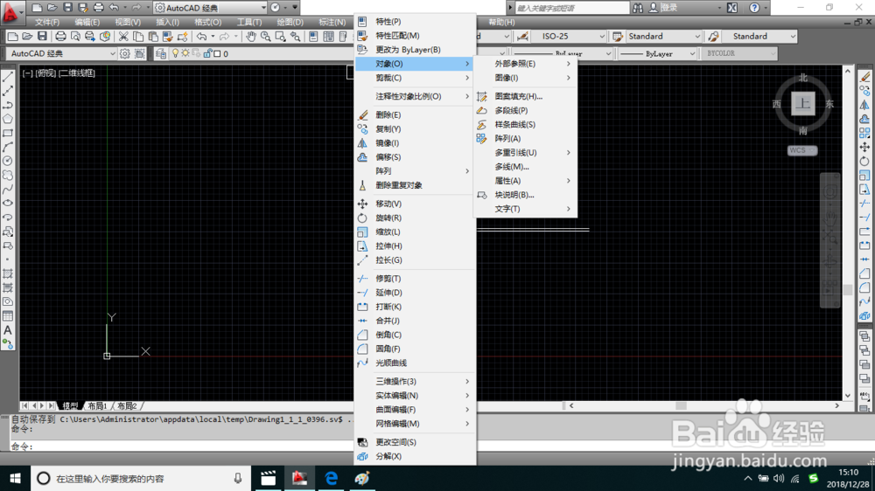Expand the 三维操作(3) submenu

click(x=415, y=381)
